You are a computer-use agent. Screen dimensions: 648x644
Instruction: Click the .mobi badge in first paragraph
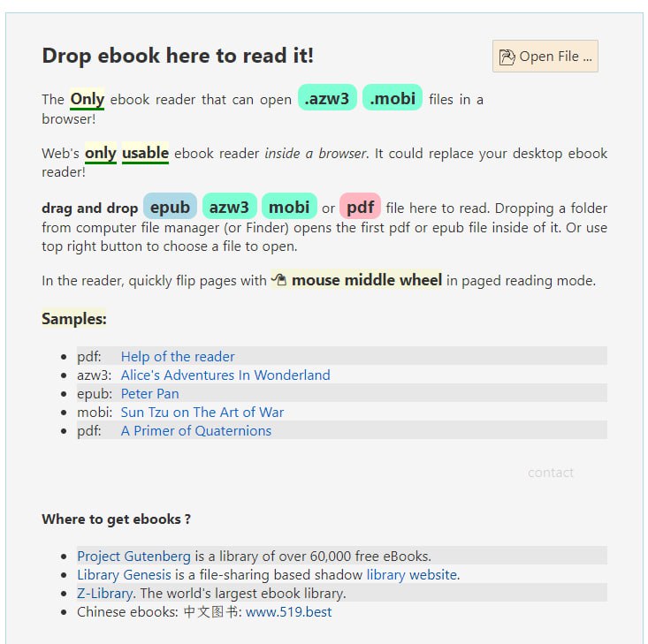[x=393, y=98]
